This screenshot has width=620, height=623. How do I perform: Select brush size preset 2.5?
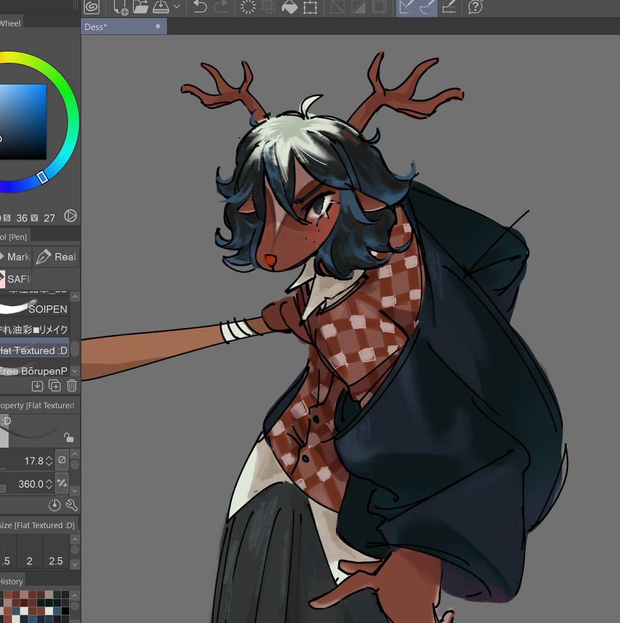pos(56,552)
